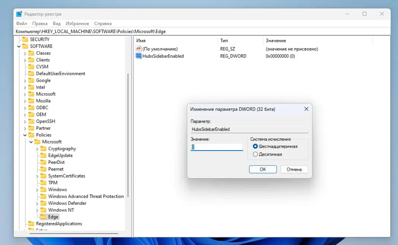Click the Windows Defender folder icon
The image size is (398, 245).
43,203
